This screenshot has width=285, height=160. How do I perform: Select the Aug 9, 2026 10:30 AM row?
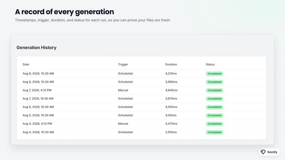click(x=141, y=74)
